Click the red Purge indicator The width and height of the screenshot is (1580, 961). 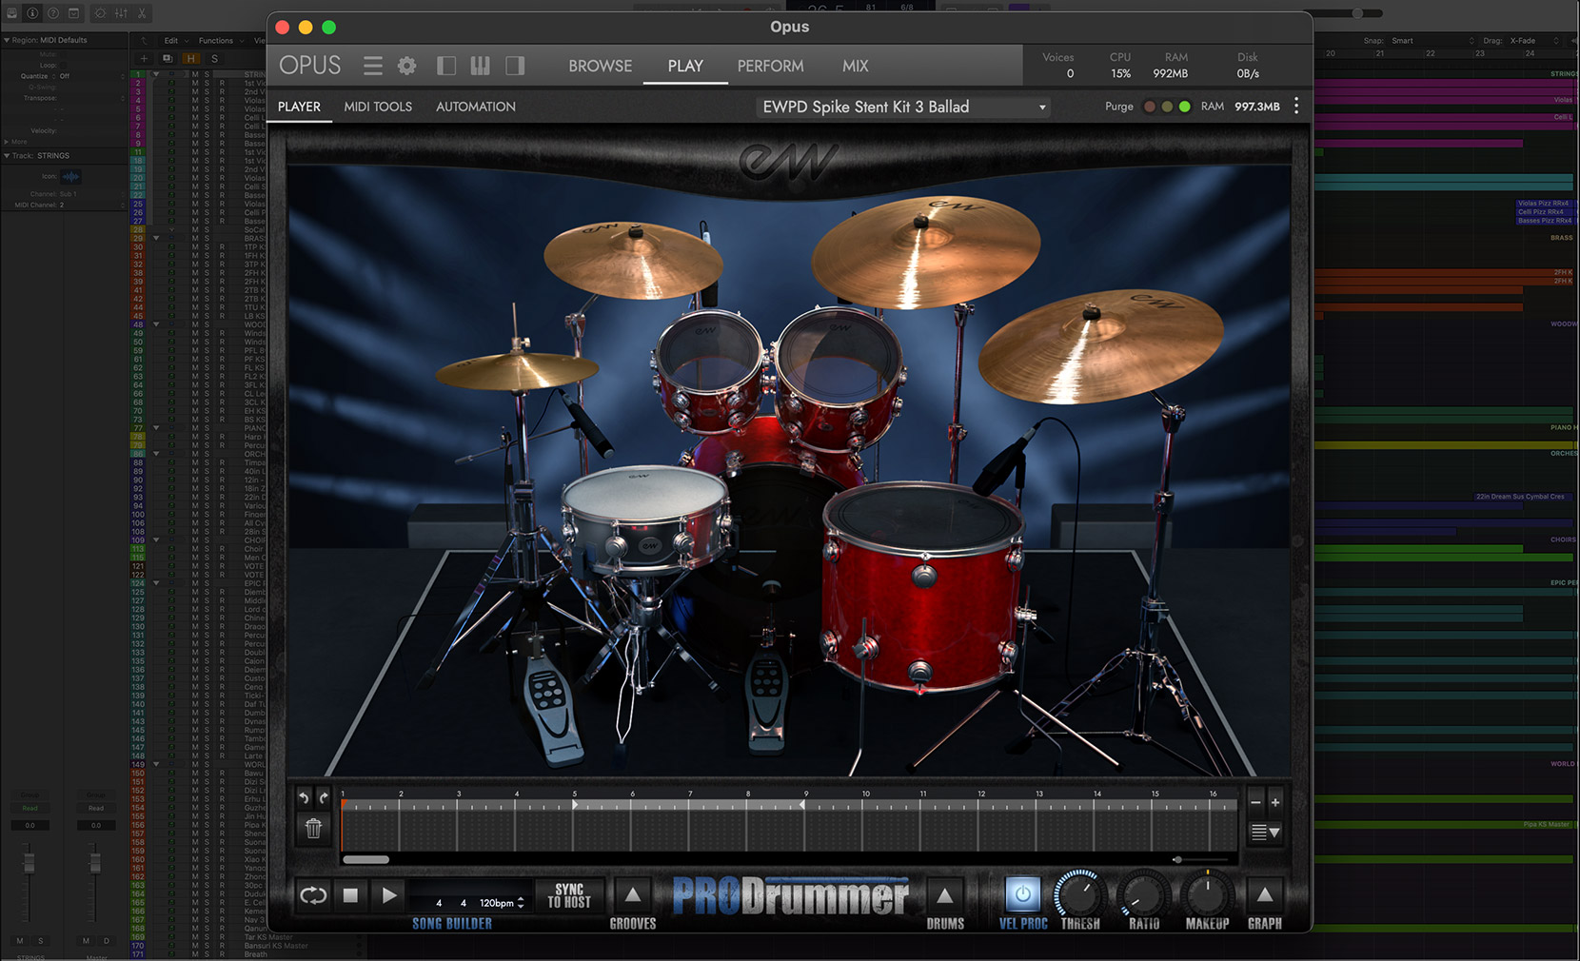point(1150,107)
